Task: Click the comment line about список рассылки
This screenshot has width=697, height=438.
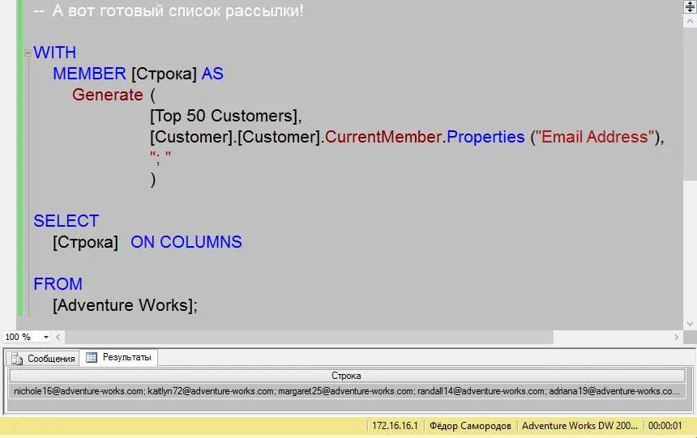Action: tap(169, 11)
